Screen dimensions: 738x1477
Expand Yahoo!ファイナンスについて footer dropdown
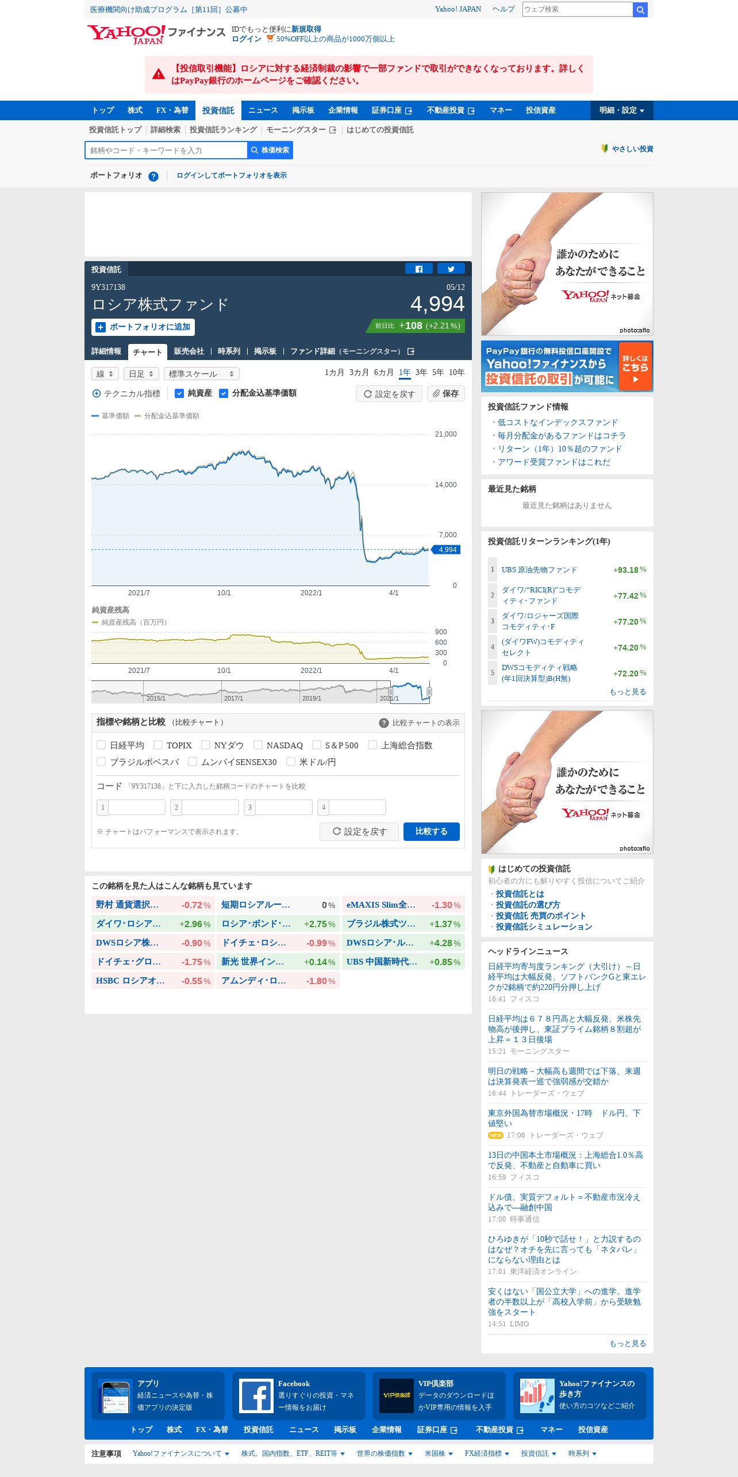[180, 1453]
